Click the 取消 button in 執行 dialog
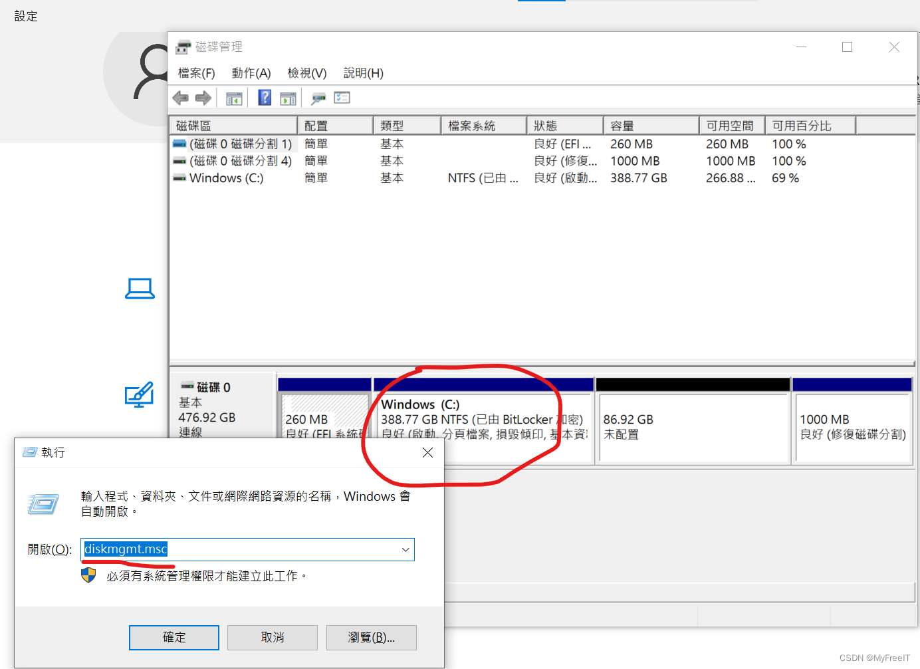This screenshot has width=920, height=669. tap(273, 637)
